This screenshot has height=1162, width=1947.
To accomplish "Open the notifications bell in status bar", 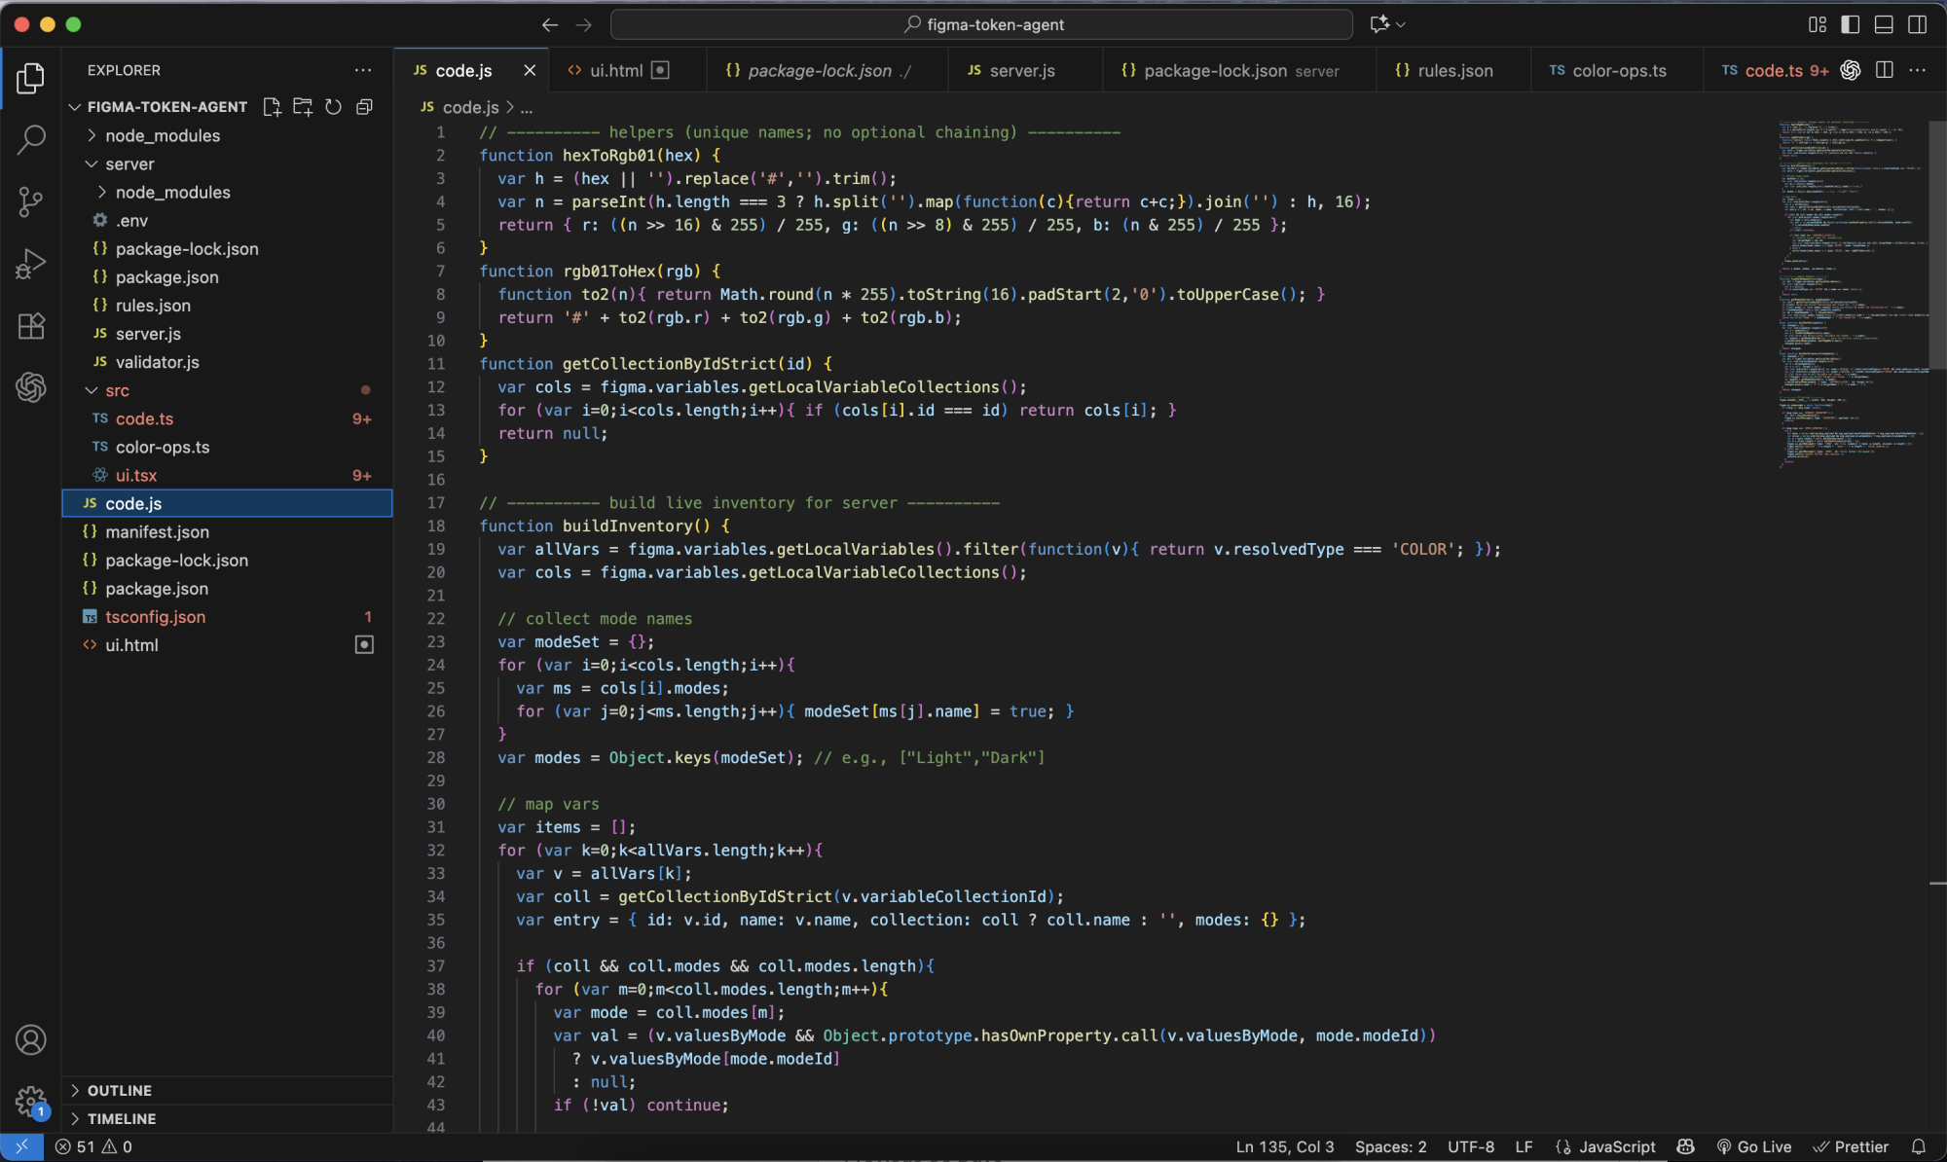I will coord(1918,1146).
